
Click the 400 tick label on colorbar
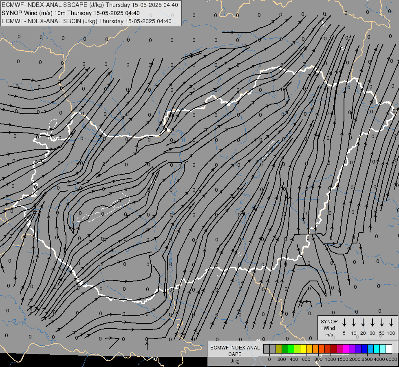click(294, 359)
